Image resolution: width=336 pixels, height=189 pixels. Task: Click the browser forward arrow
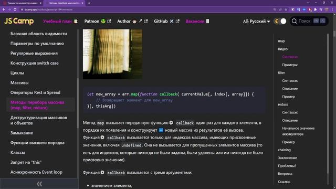tap(9, 9)
